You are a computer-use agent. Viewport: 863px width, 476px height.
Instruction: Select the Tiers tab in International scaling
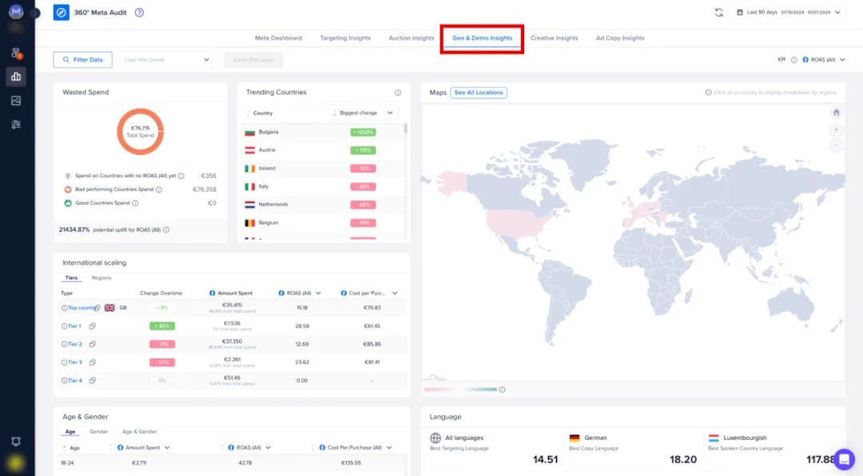coord(71,278)
